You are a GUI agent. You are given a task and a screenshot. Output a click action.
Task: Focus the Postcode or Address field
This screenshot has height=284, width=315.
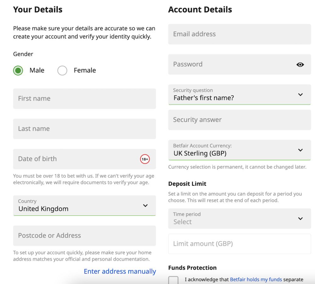point(84,236)
